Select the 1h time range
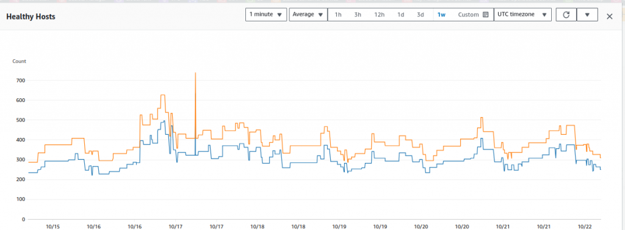The width and height of the screenshot is (625, 230). [x=338, y=15]
